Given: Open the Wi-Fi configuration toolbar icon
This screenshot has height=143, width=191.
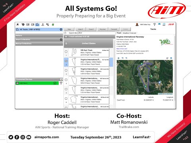Looking at the screenshot, I should coord(47,24).
